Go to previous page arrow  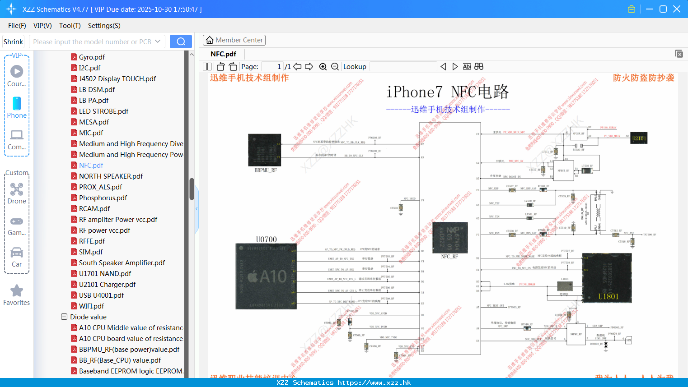pyautogui.click(x=297, y=66)
